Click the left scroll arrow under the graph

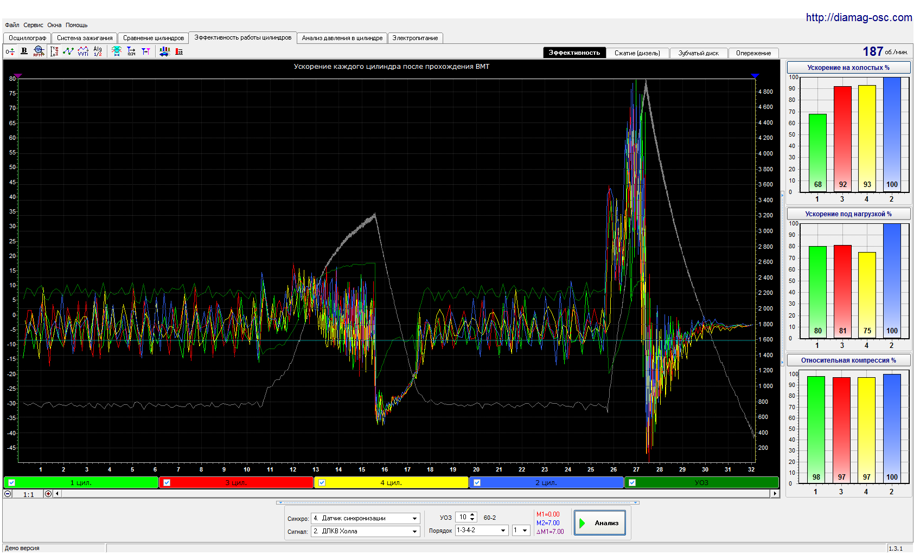pyautogui.click(x=57, y=494)
